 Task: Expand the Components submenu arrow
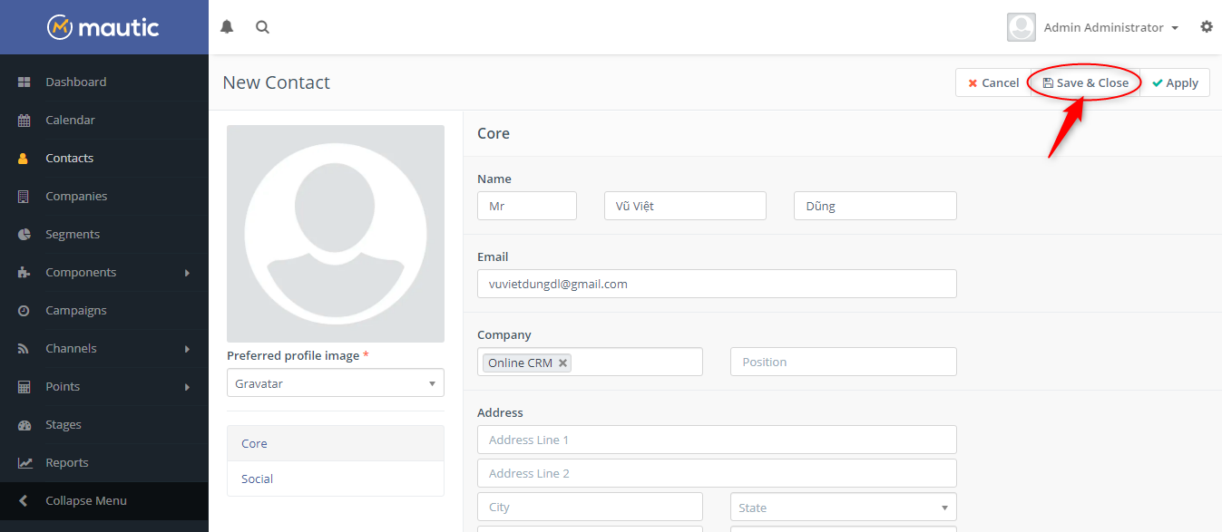pyautogui.click(x=187, y=273)
